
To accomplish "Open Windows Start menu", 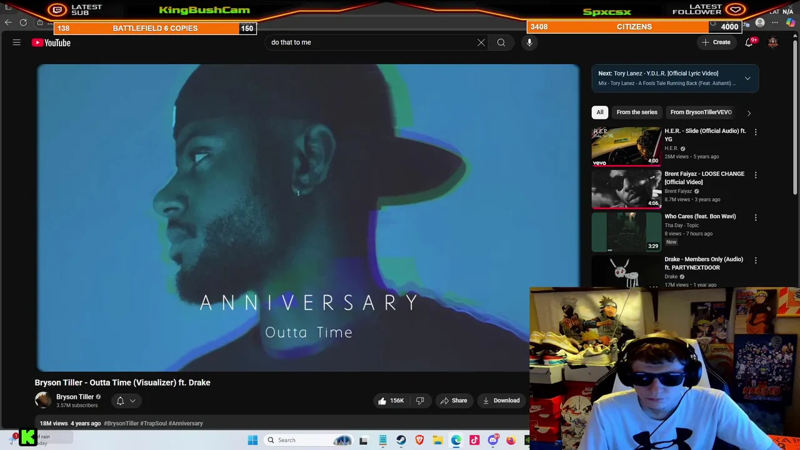I will (x=252, y=440).
